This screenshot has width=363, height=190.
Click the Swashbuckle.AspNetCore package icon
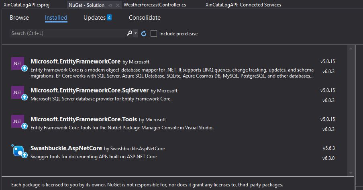18,150
